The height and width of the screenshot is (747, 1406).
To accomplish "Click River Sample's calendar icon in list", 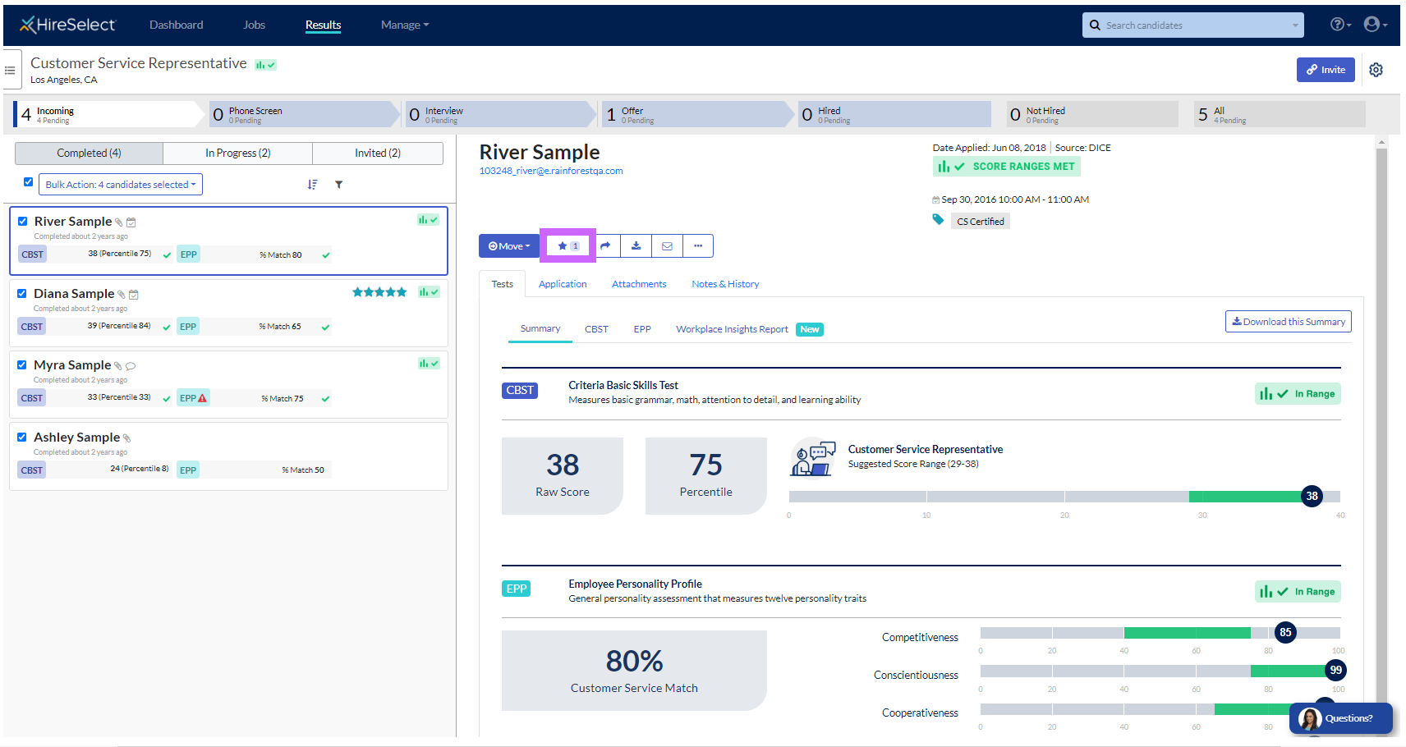I will pyautogui.click(x=131, y=222).
